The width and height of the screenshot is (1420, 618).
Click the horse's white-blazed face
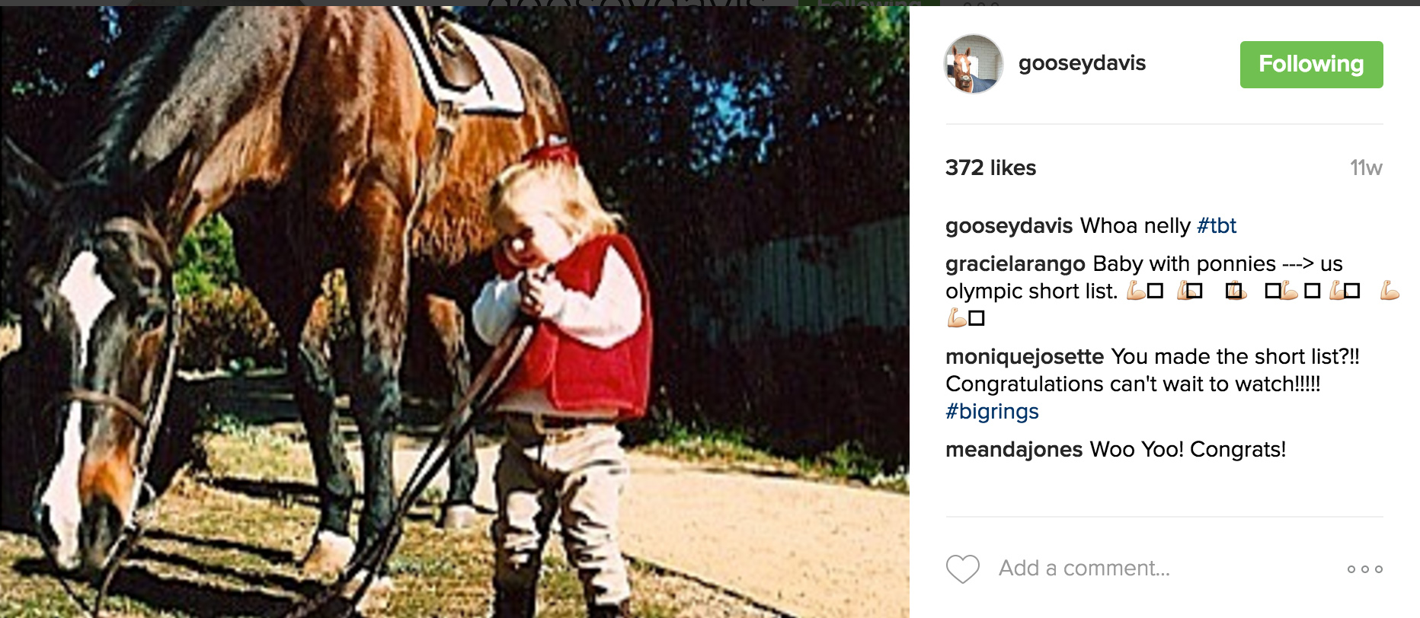click(x=84, y=396)
